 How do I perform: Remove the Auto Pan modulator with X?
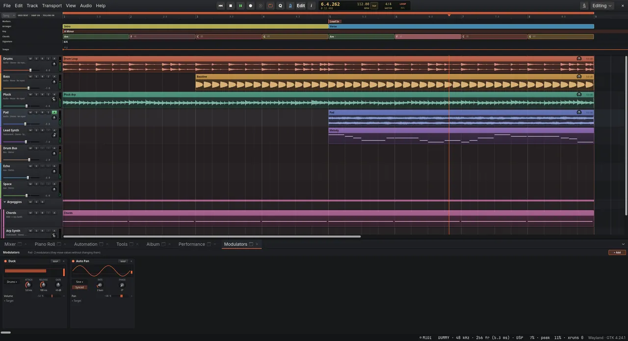click(131, 261)
